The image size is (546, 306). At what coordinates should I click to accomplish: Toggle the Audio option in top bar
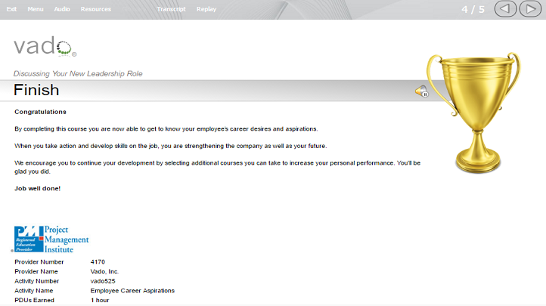click(x=62, y=9)
